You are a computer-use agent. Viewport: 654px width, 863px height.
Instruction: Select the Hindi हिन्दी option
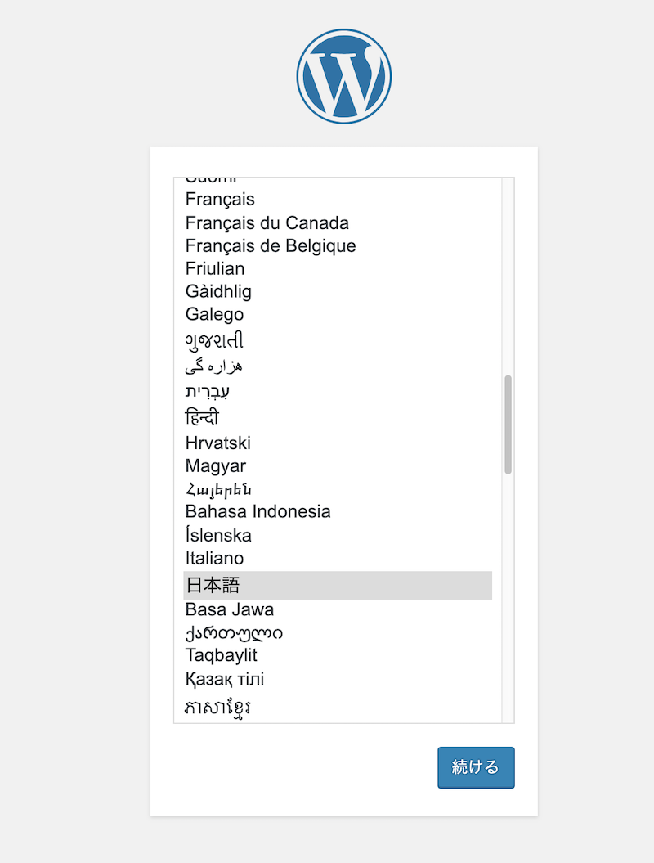[203, 418]
